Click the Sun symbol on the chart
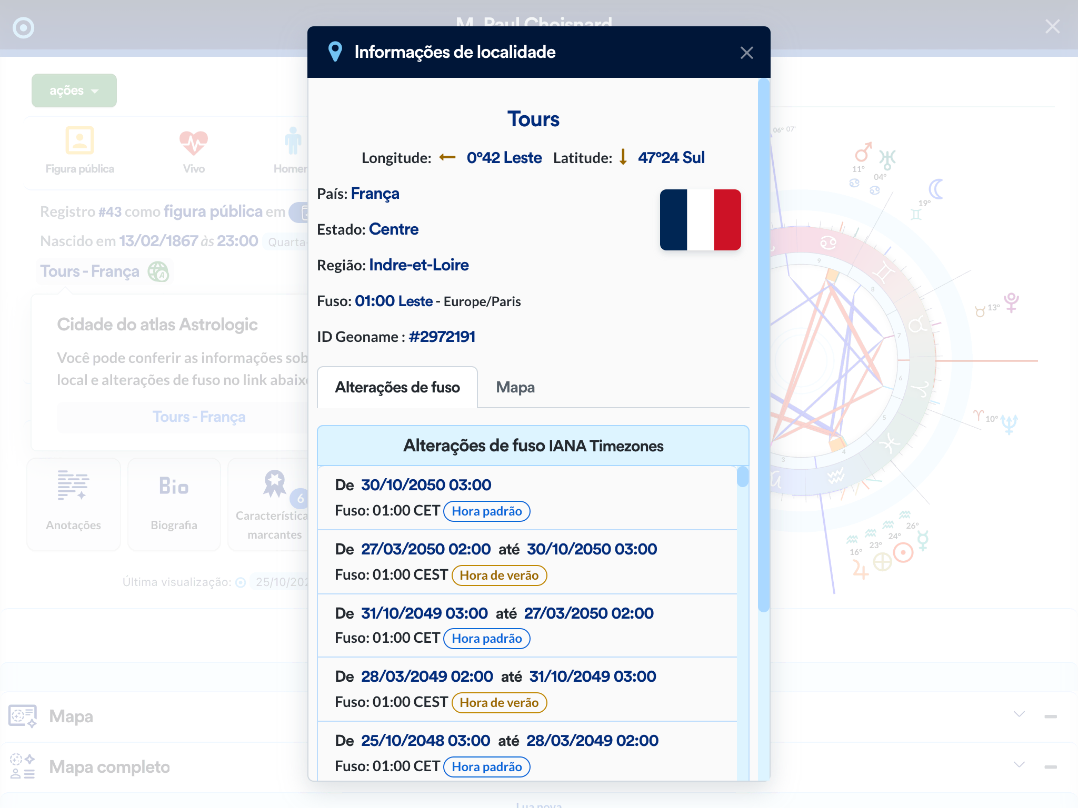The image size is (1078, 808). 903,552
